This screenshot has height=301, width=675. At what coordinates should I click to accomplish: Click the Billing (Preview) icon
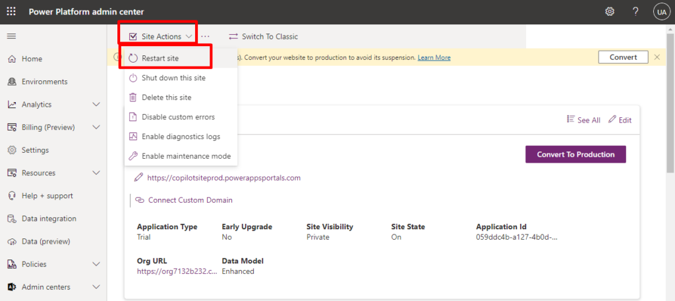12,127
